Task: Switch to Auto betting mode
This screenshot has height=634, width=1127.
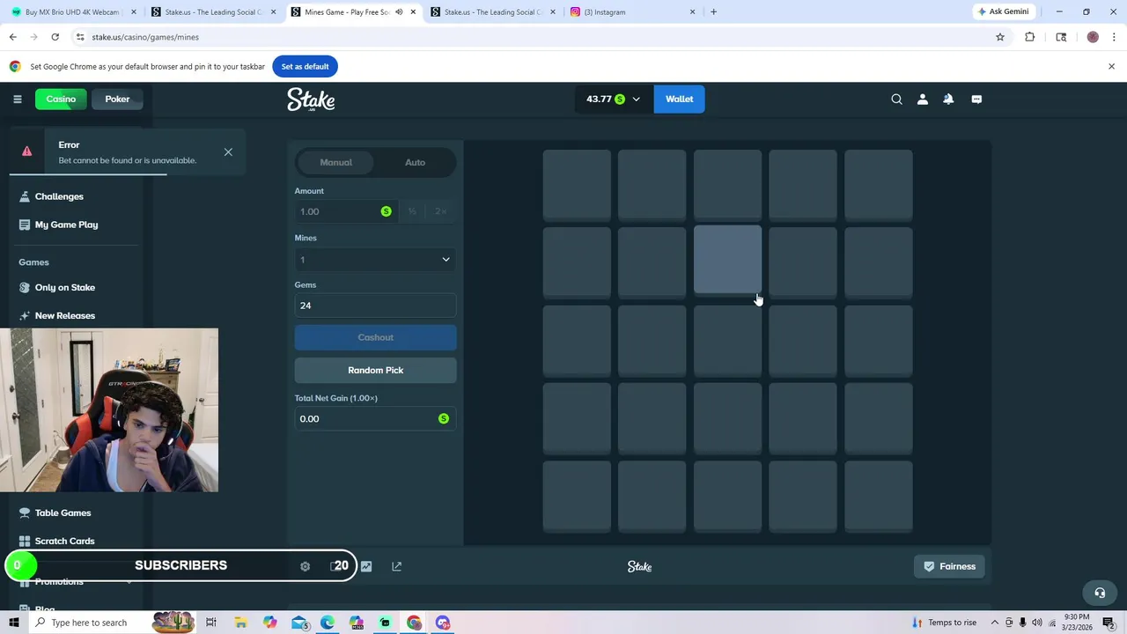Action: coord(415,162)
